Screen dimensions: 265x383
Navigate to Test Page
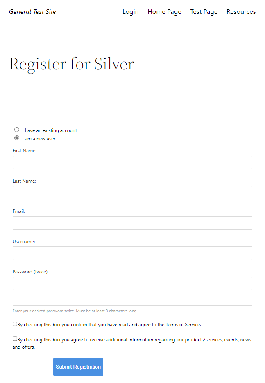[204, 12]
